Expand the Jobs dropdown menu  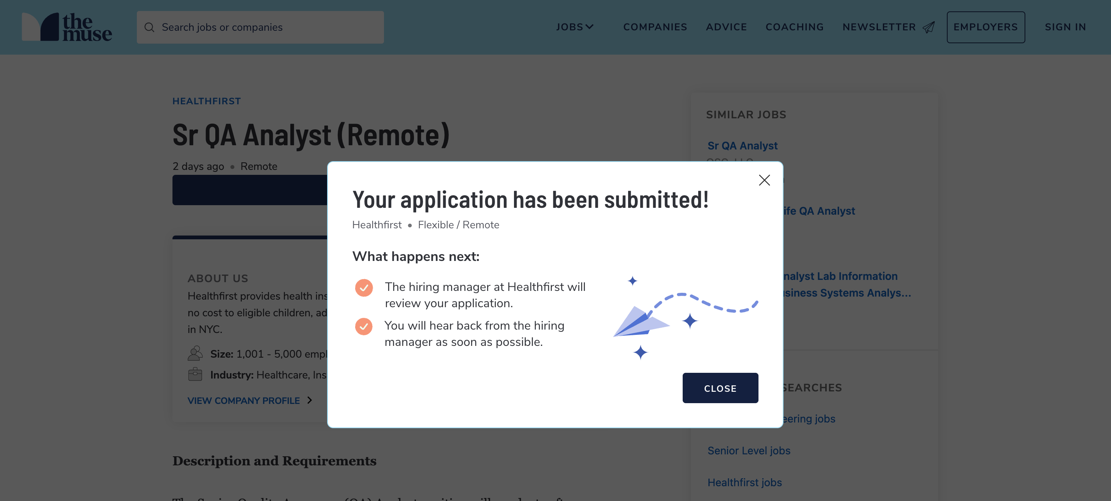click(x=575, y=27)
